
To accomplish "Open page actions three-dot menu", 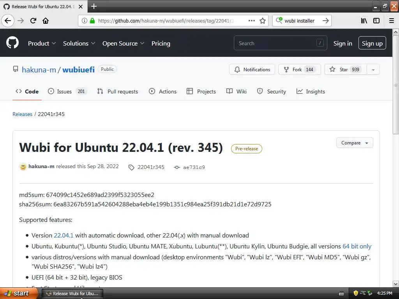I will (x=251, y=21).
